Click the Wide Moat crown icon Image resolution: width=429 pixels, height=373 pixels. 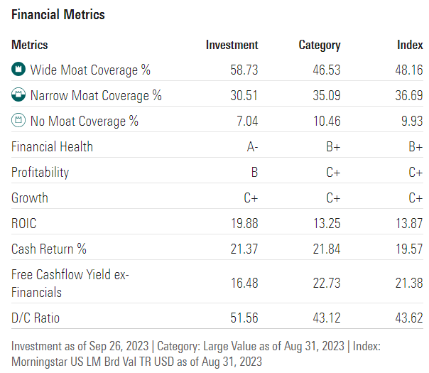tap(18, 70)
